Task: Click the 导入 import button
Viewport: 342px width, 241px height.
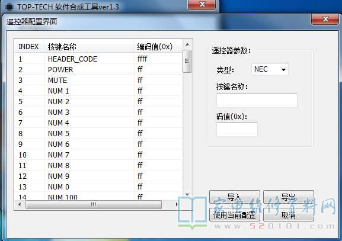Action: point(235,197)
